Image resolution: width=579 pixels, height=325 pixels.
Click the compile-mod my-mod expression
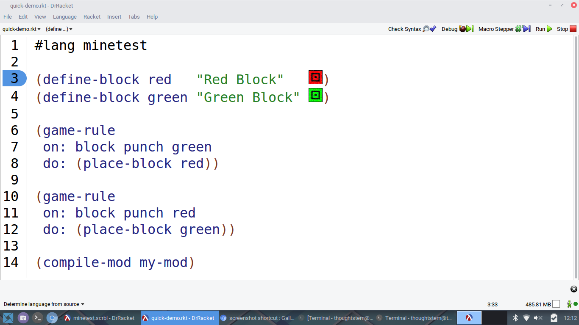[x=115, y=263]
